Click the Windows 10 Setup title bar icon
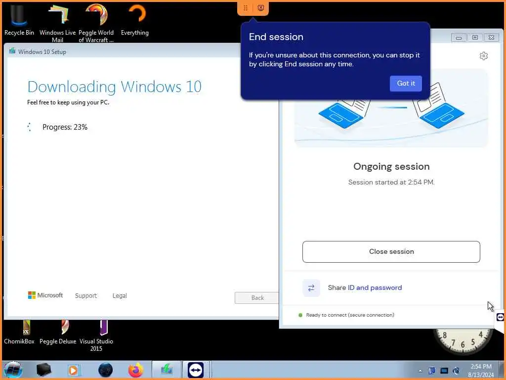 coord(12,51)
